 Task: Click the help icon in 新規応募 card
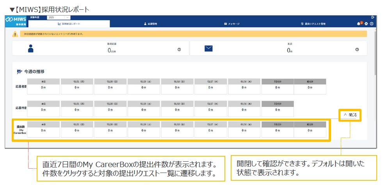coord(179,49)
